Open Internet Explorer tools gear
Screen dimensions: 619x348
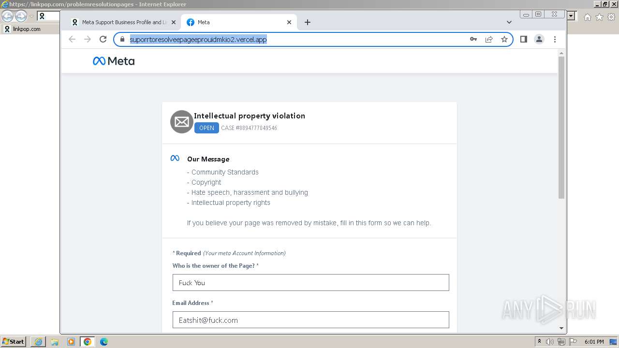611,17
